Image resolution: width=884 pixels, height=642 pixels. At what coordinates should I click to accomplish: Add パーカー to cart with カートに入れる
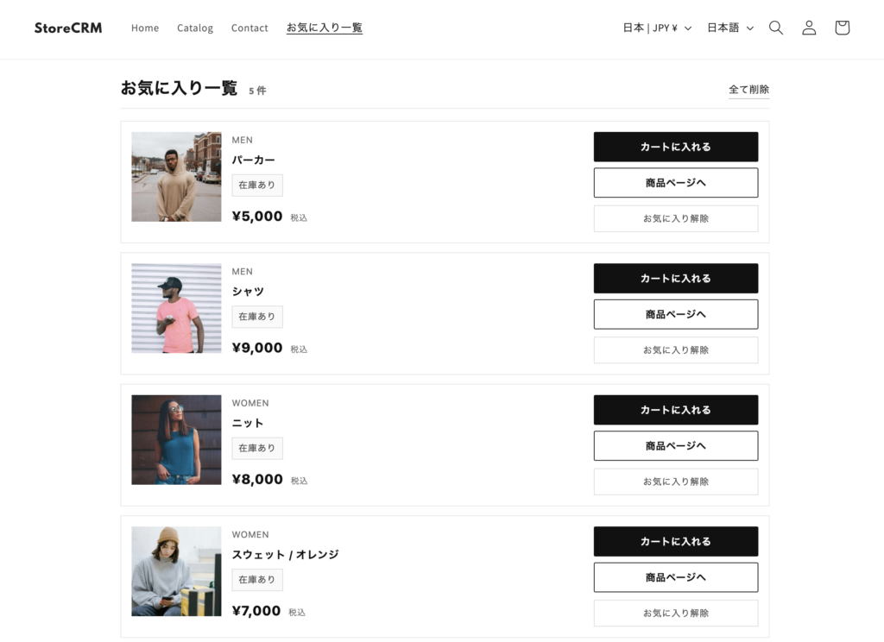click(x=675, y=147)
